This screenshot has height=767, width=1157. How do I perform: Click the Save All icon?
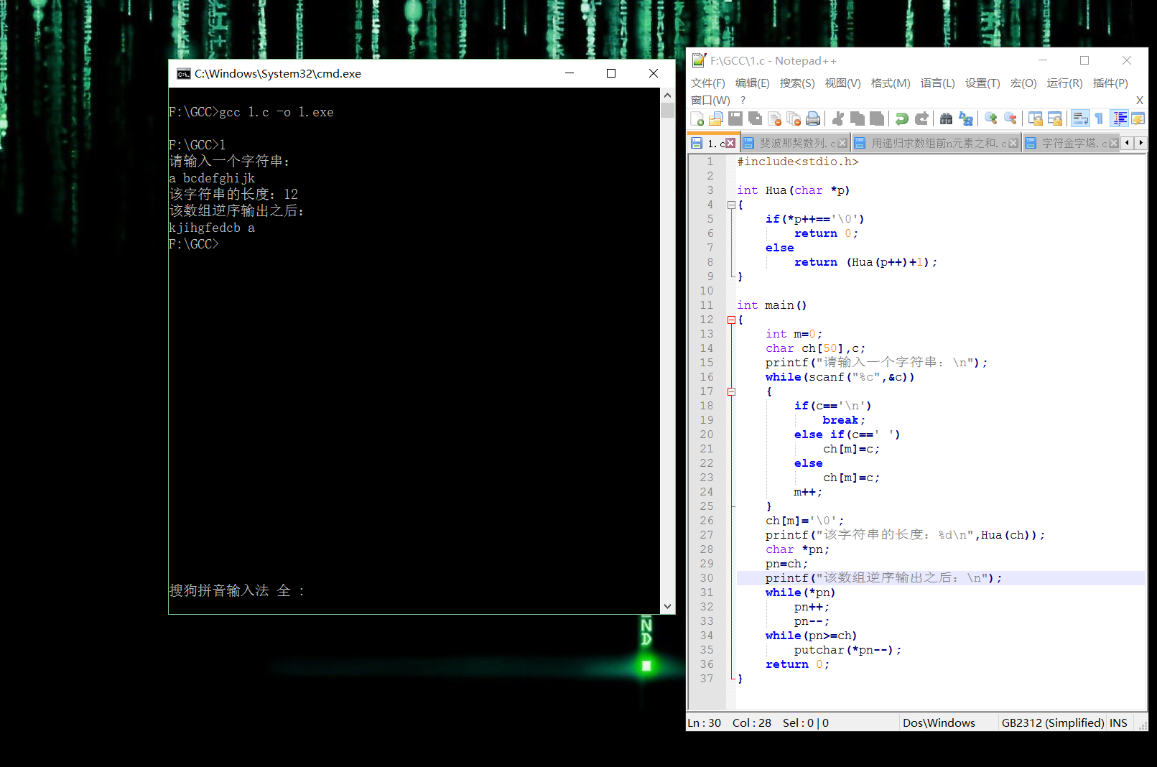[755, 119]
